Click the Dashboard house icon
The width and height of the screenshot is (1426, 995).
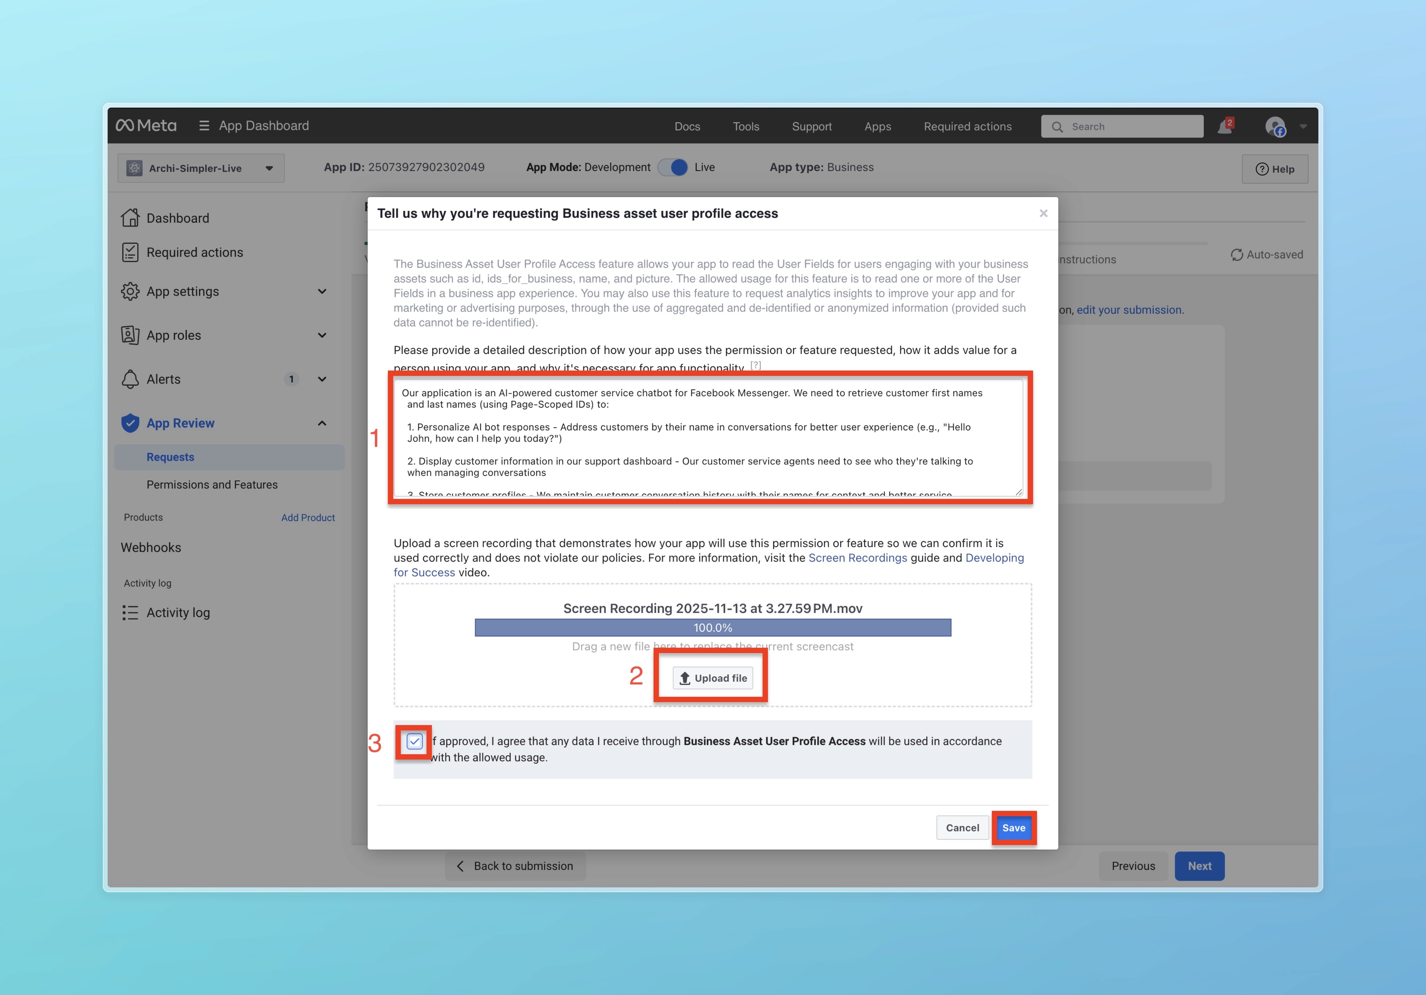[x=130, y=218]
